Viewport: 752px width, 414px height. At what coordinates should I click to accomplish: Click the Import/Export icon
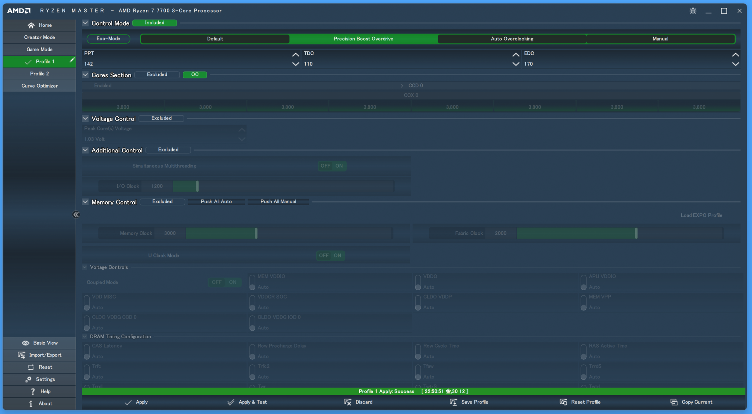tap(22, 355)
